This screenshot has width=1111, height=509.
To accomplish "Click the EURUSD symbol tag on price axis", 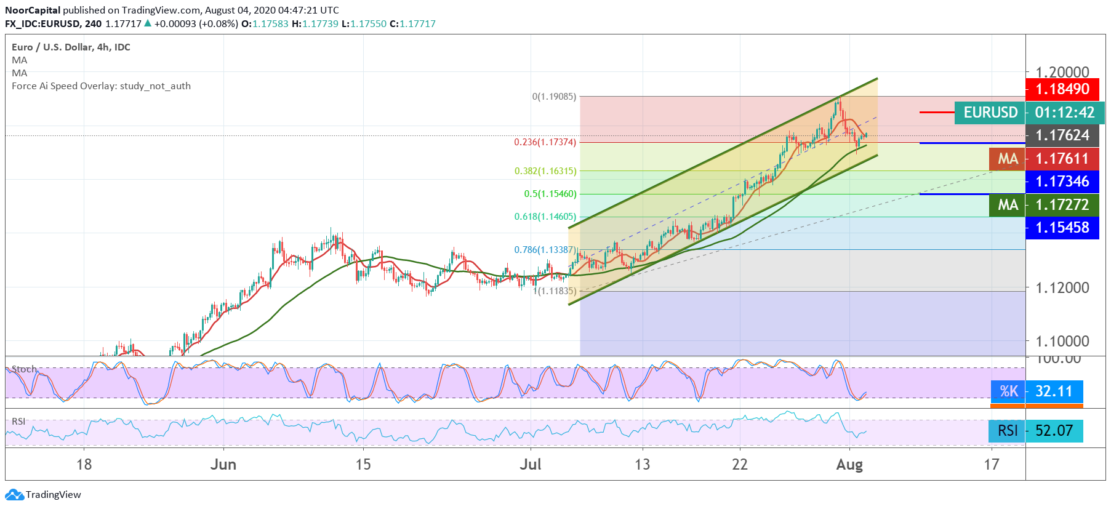I will (990, 113).
